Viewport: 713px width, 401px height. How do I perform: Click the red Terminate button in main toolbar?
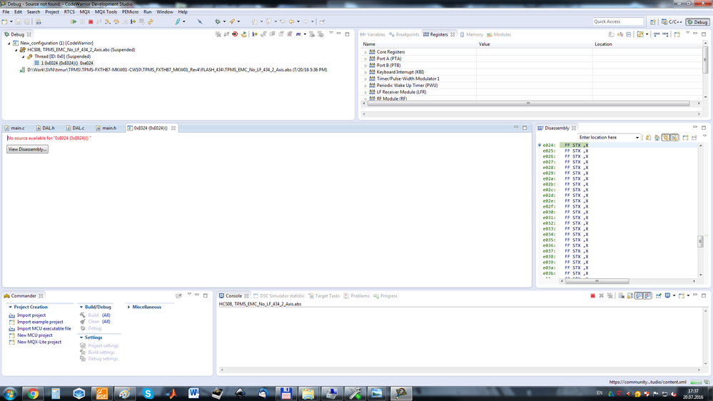(x=91, y=21)
